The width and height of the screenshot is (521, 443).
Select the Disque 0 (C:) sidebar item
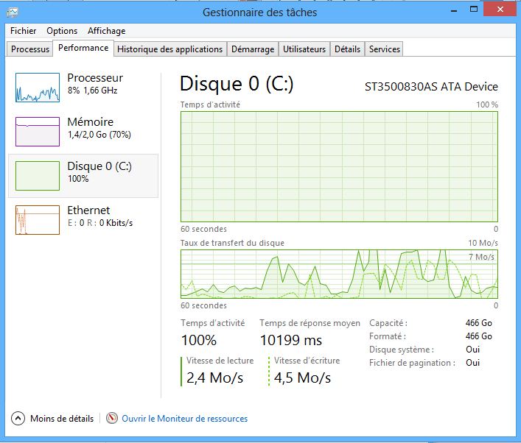pyautogui.click(x=83, y=175)
